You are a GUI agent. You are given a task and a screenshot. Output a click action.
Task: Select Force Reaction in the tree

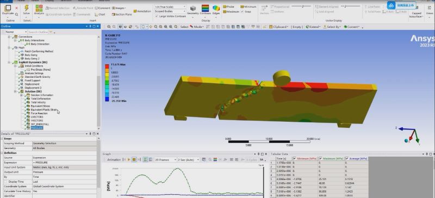pos(39,114)
